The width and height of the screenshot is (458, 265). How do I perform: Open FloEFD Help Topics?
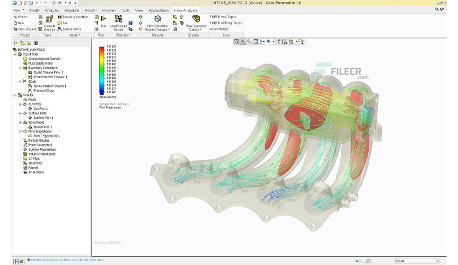tap(223, 17)
